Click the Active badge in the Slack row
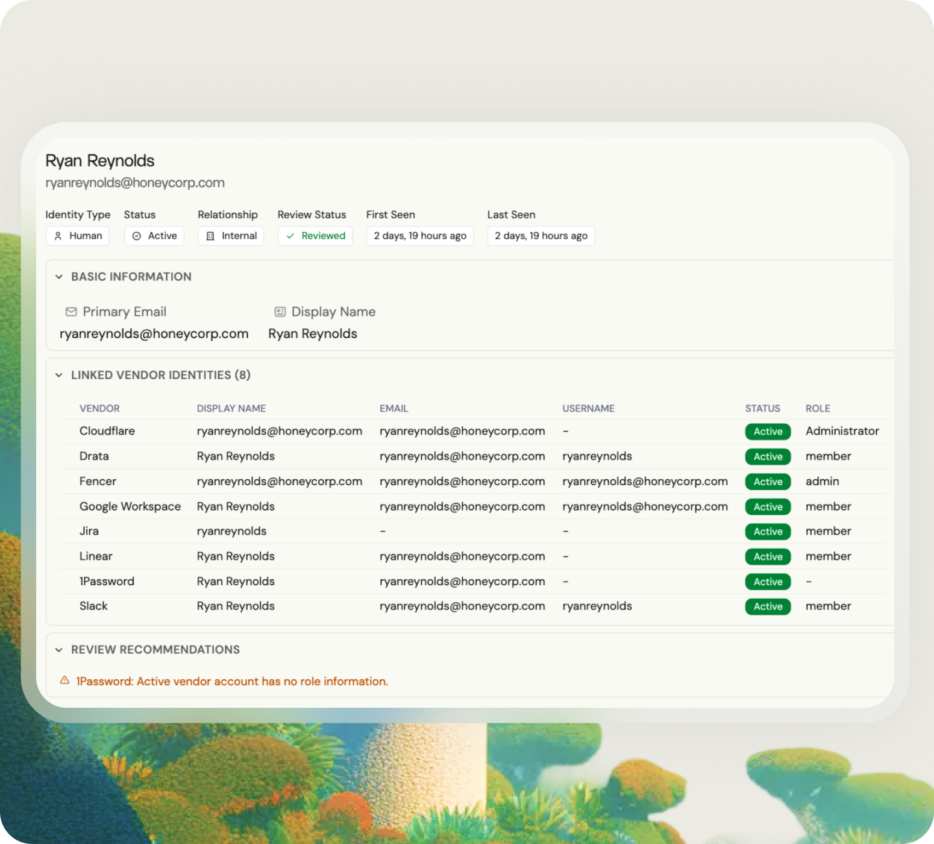The height and width of the screenshot is (844, 934). click(x=768, y=606)
